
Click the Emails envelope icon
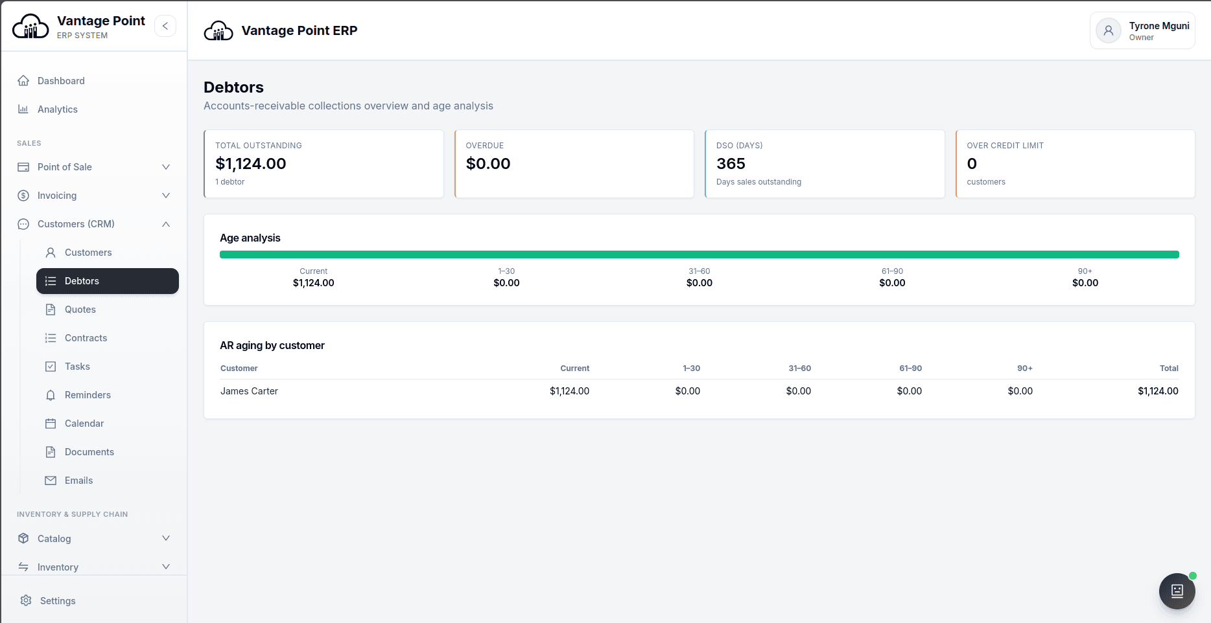[x=51, y=481]
